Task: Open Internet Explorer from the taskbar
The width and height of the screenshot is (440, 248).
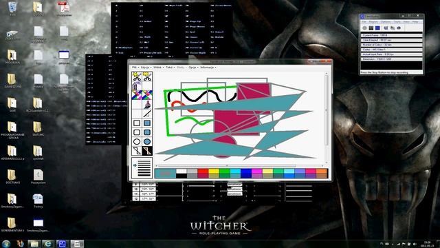Action: pos(48,243)
